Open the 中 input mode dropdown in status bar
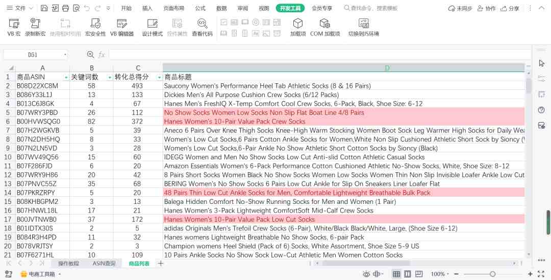This screenshot has height=280, width=551. [378, 274]
